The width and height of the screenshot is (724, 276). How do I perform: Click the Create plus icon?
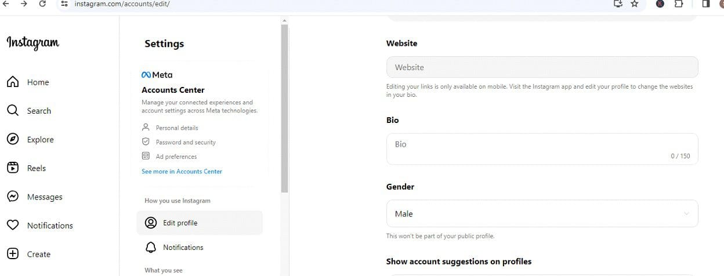click(x=13, y=254)
